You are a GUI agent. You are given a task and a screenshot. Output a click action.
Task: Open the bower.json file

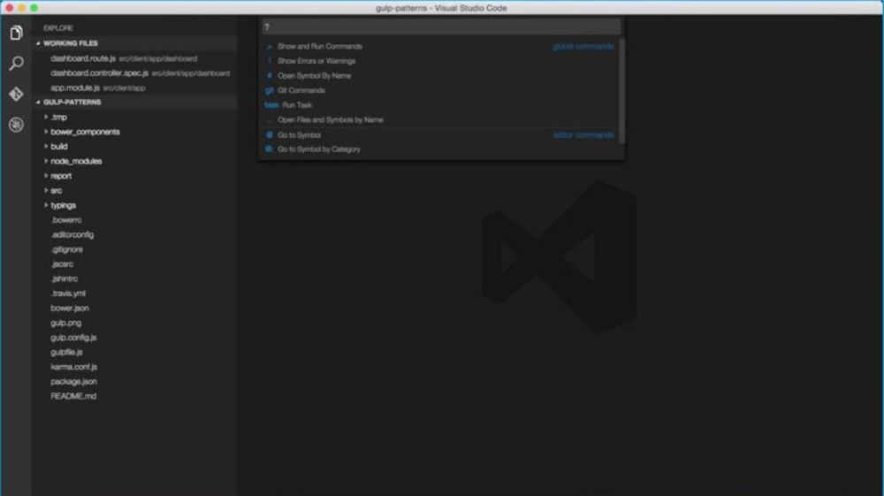[69, 309]
